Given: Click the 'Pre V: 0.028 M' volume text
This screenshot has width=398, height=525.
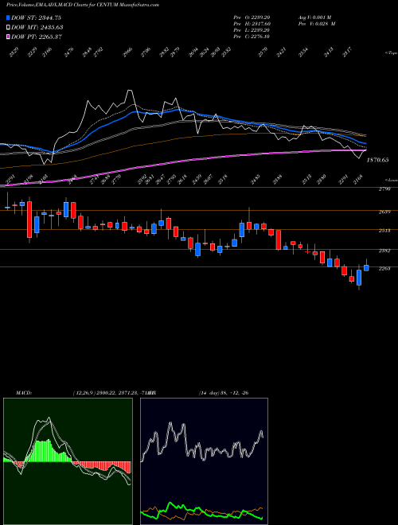Looking at the screenshot, I should (x=316, y=24).
